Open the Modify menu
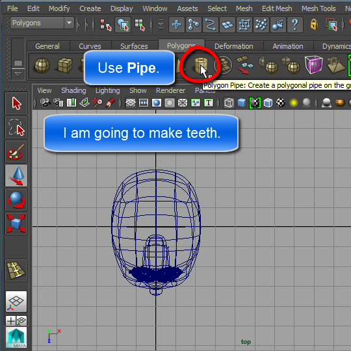Viewport: 351px width, 351px height. (x=59, y=8)
